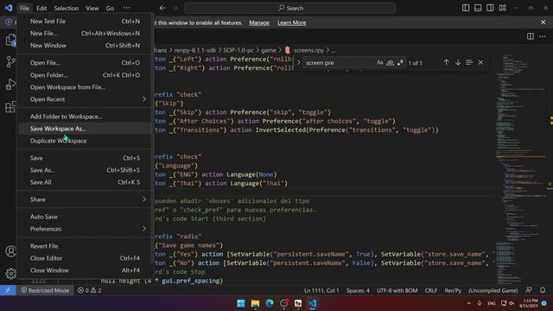This screenshot has width=553, height=311.
Task: Dismiss the restricted mode banner
Action: pyautogui.click(x=543, y=22)
